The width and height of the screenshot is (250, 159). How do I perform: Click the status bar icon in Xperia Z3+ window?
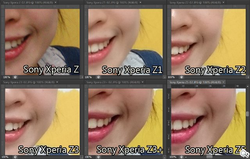click(x=98, y=157)
